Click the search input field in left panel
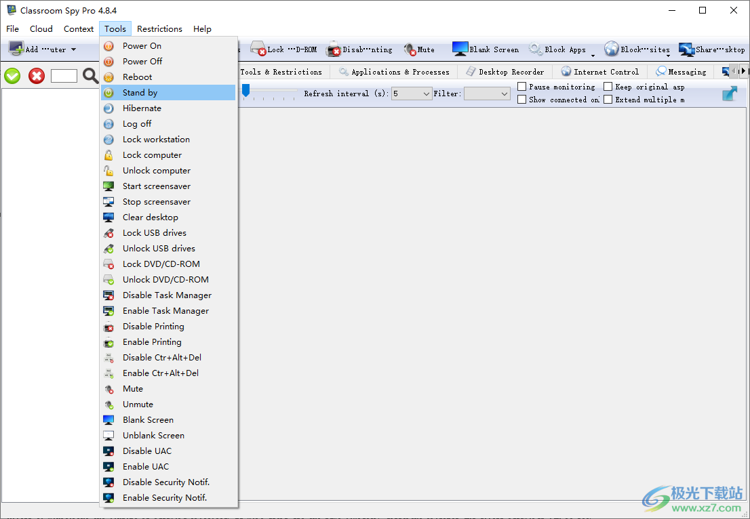Screen dimensions: 750x519 tap(64, 76)
